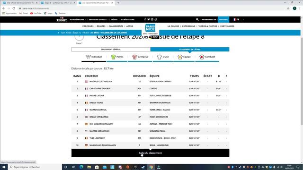
Task: Go to previous stage with left arrow
Action: 59,33
